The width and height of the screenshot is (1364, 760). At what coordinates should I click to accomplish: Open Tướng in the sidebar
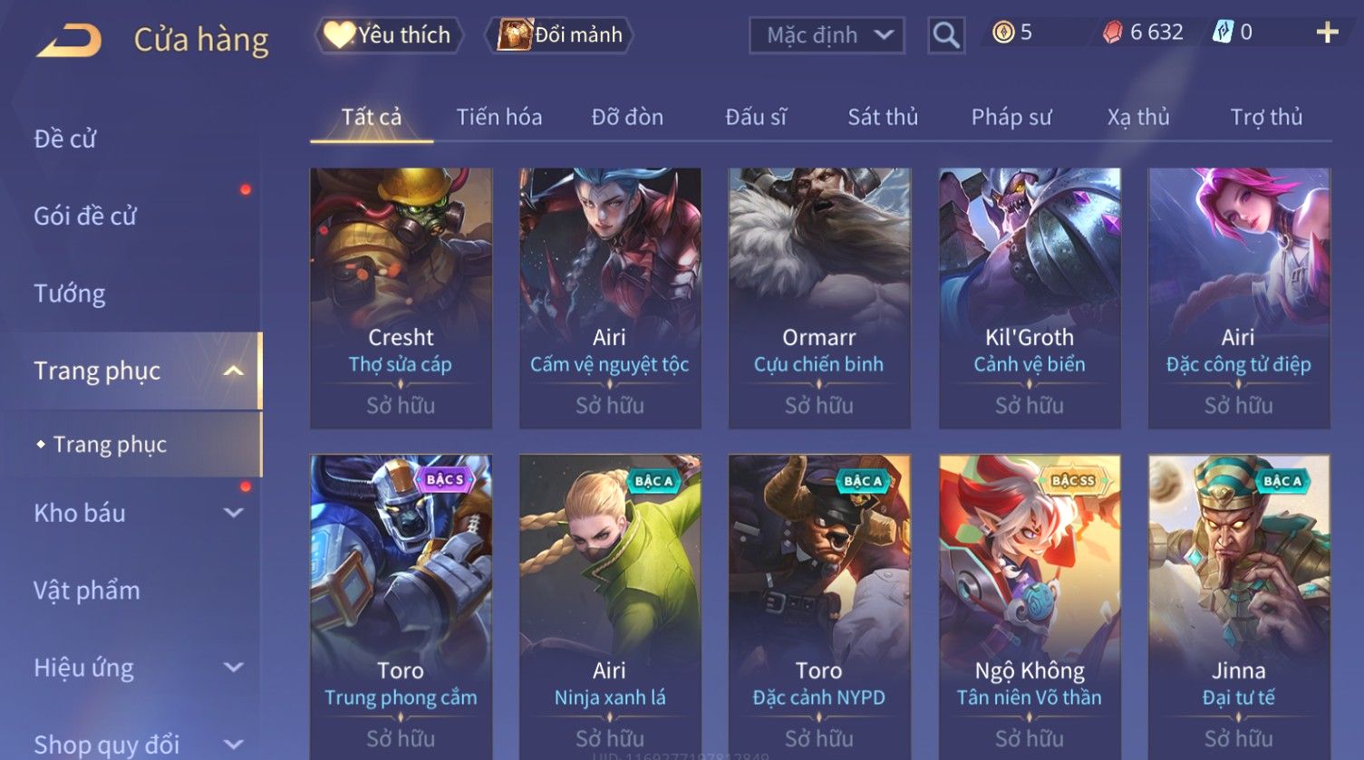click(70, 293)
